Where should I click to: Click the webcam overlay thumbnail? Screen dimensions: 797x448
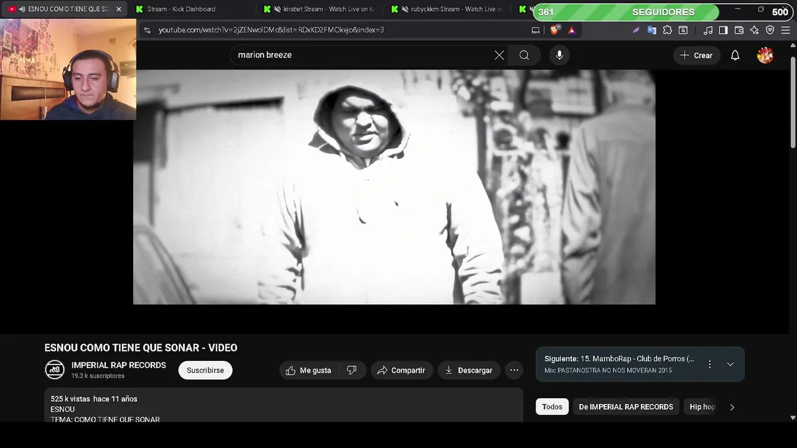coord(68,69)
